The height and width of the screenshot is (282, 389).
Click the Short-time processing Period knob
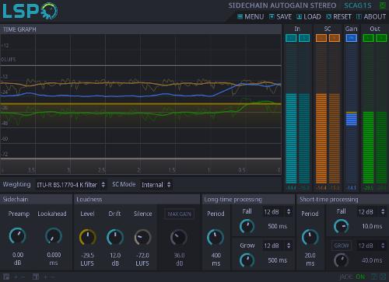click(310, 237)
